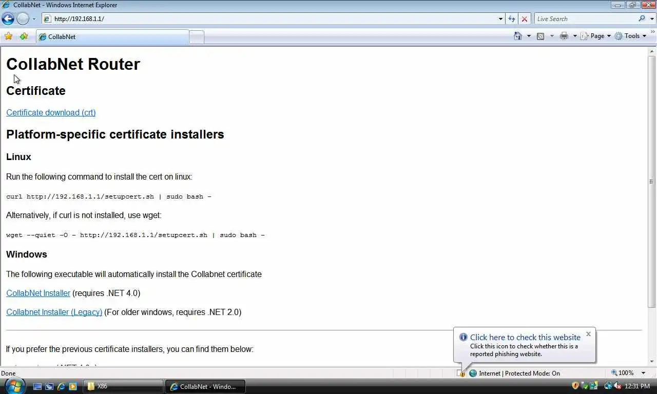Click the magnifier search icon
Viewport: 657px width, 394px height.
[642, 19]
